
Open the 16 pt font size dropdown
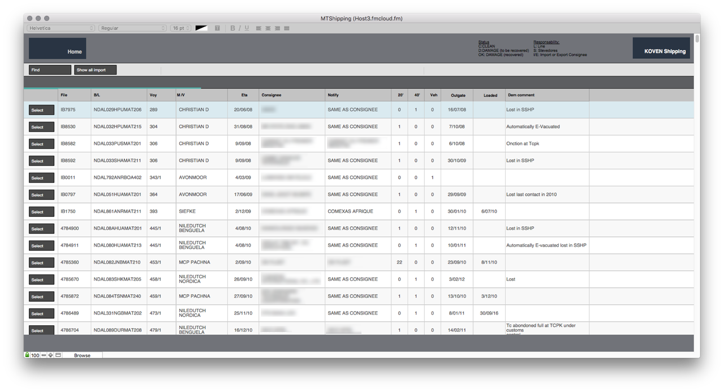pyautogui.click(x=180, y=28)
